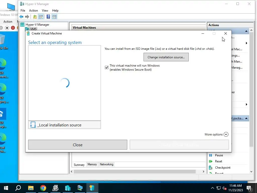Click the network icon in system tray
Viewport: 257px width, 193px height.
pyautogui.click(x=219, y=188)
